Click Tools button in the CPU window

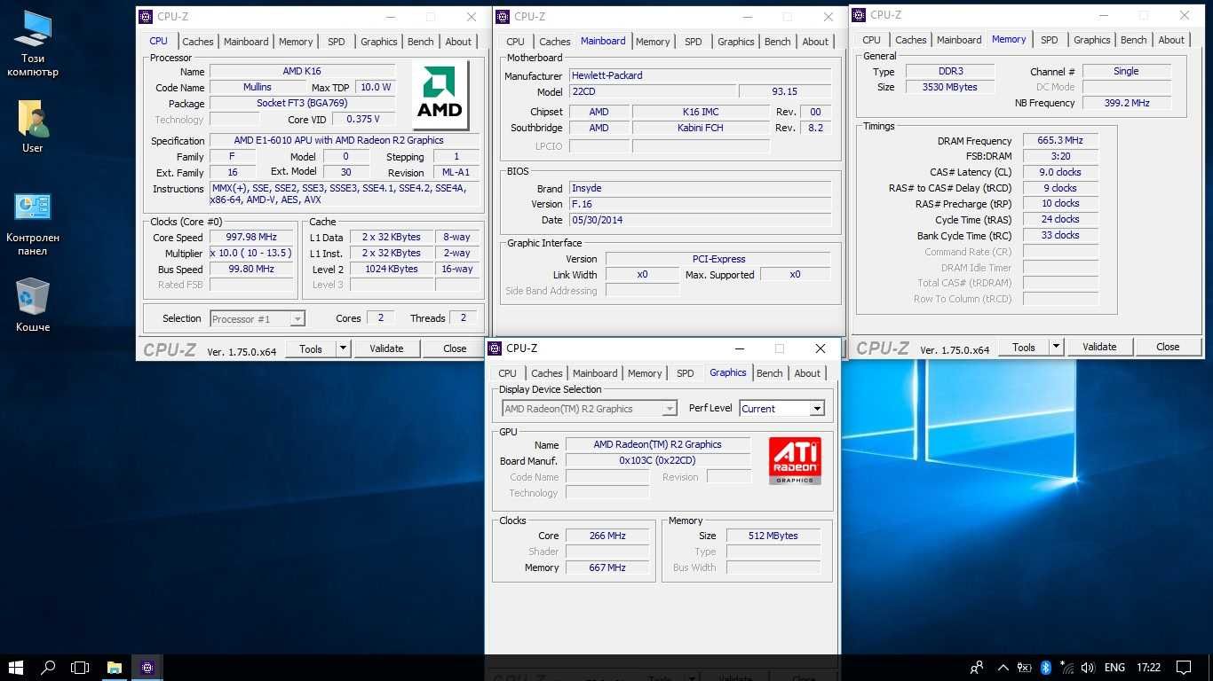pyautogui.click(x=311, y=348)
